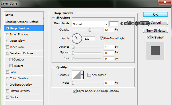Click the white shadow color swatch
Screen dimensions: 172x105
click(x=114, y=24)
